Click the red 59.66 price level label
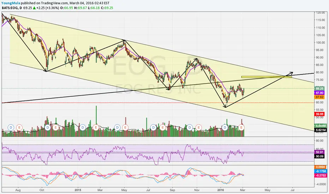 tap(319, 114)
